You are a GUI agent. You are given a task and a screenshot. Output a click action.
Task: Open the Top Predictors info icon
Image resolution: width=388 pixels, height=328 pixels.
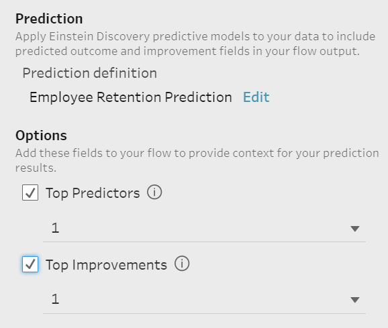(154, 192)
